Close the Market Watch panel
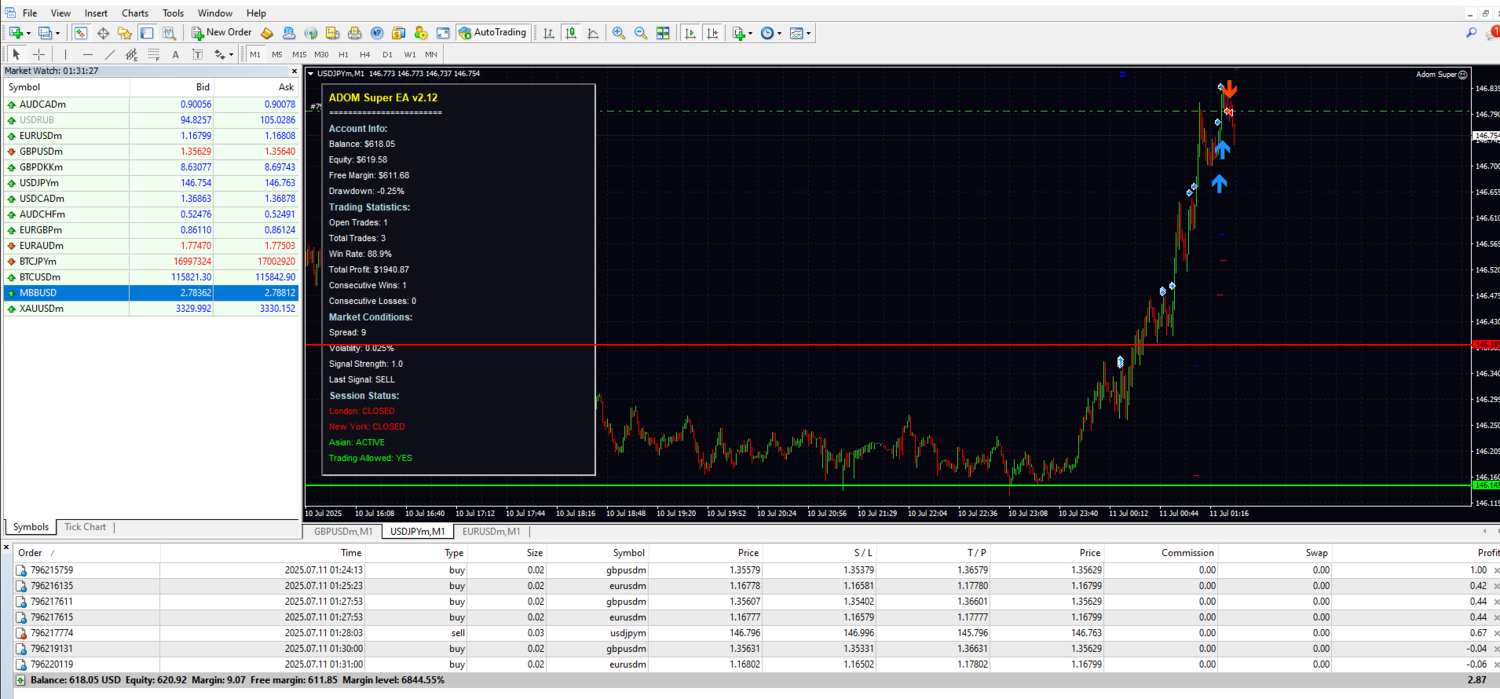This screenshot has width=1500, height=699. [295, 71]
